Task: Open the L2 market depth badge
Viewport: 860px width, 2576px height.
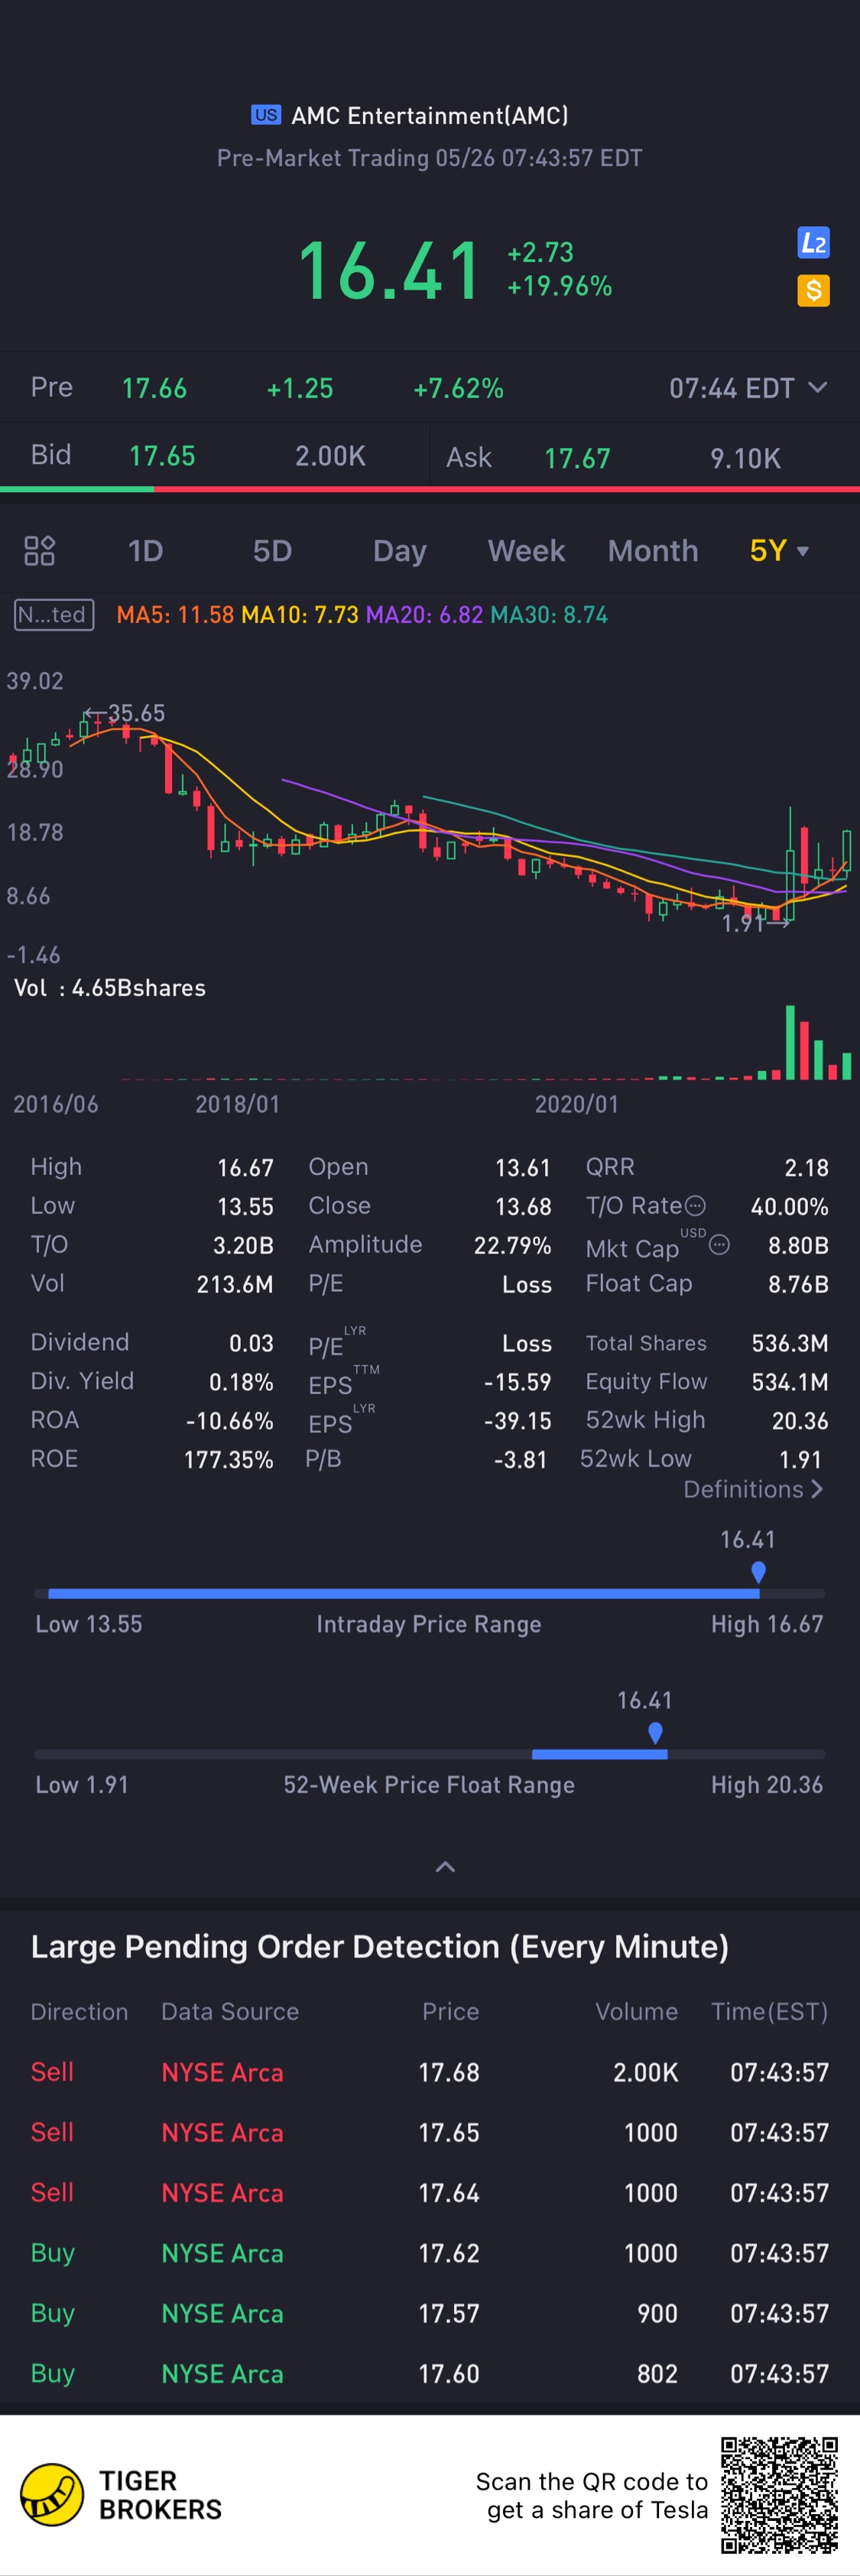Action: (x=813, y=243)
